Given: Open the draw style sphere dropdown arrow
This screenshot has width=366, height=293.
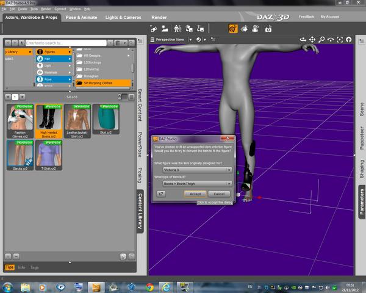Looking at the screenshot, I should (205, 40).
